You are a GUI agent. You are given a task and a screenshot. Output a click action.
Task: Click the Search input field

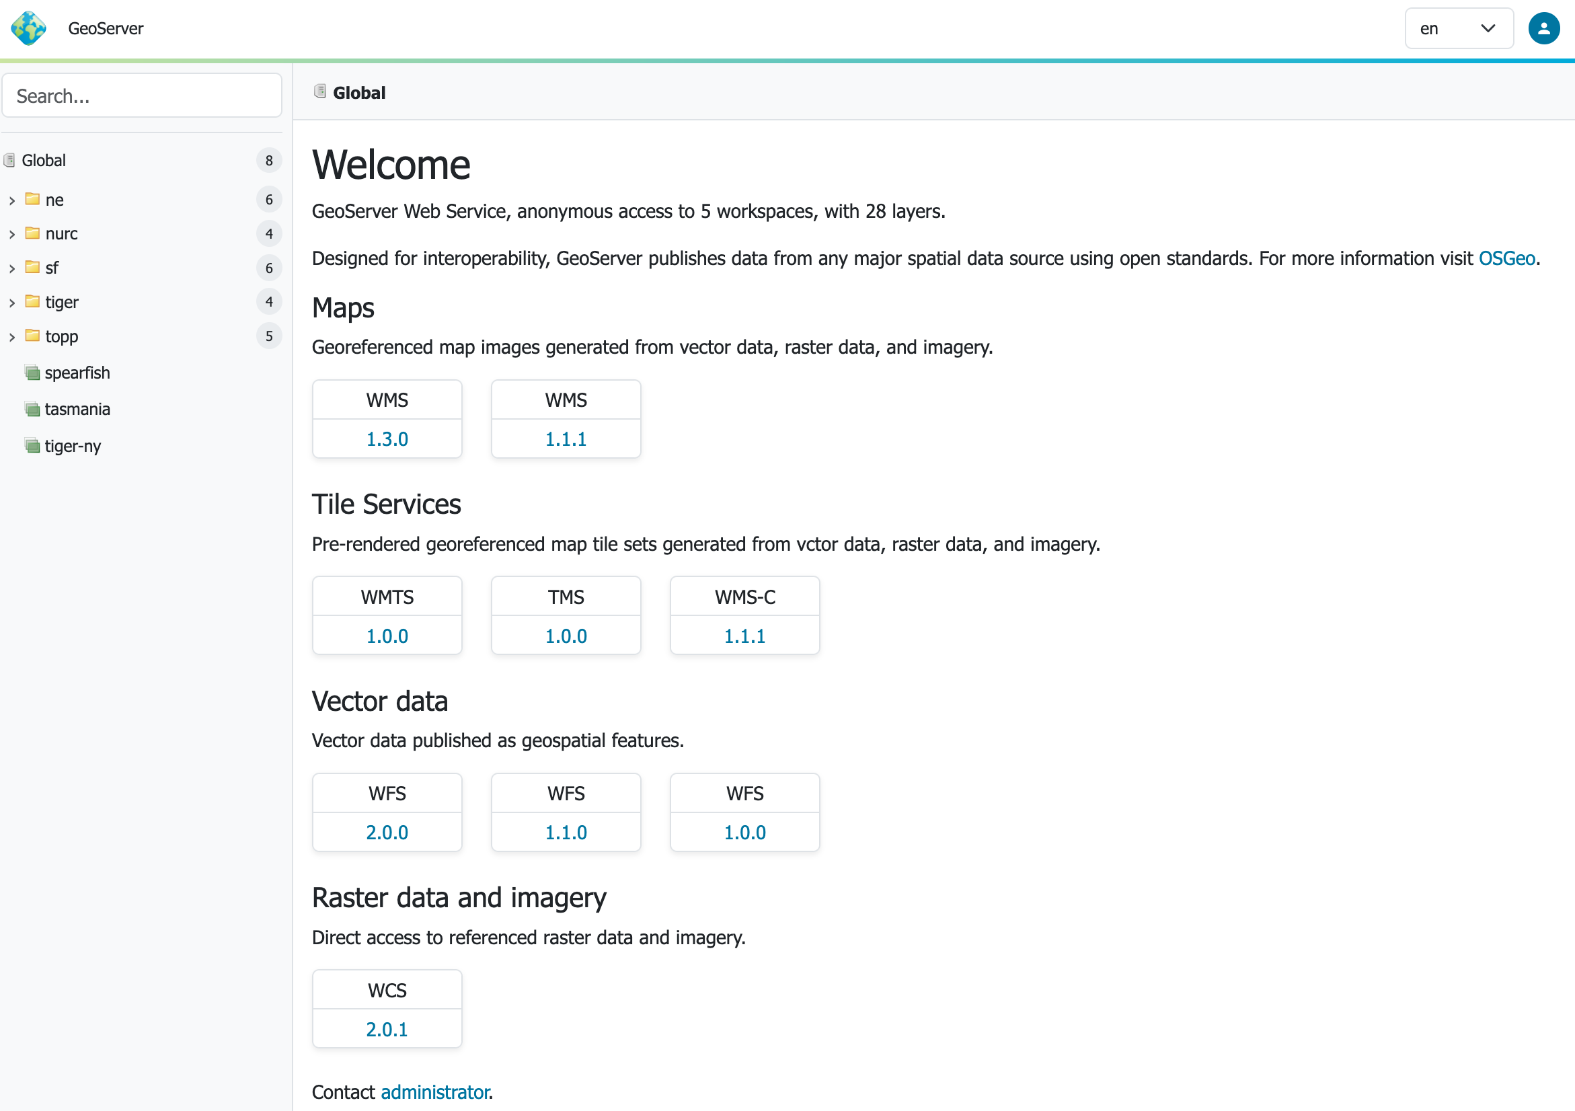coord(142,96)
